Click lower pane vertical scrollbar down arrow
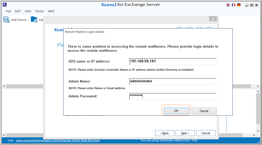The height and width of the screenshot is (145, 262). pos(258,131)
